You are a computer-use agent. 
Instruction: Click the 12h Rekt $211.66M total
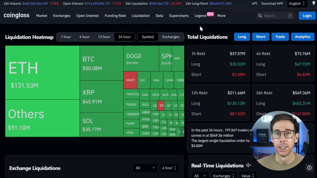tap(236, 93)
